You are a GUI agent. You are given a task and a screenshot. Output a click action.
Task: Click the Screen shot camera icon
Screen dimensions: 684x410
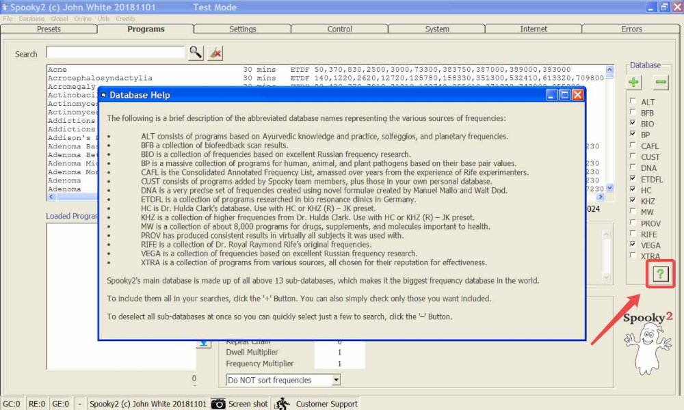[218, 404]
